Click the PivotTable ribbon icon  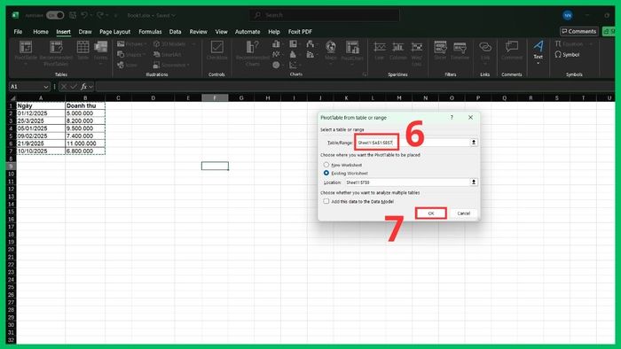click(x=26, y=47)
